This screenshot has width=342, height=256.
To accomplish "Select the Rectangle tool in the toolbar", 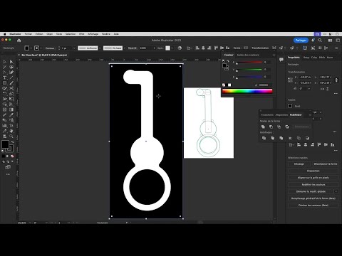I will coord(4,83).
